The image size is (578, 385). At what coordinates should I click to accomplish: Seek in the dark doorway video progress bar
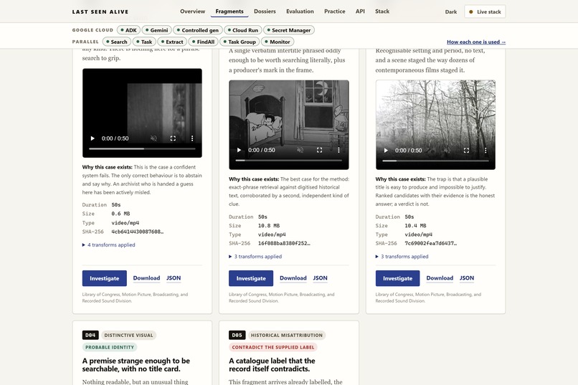click(x=142, y=149)
